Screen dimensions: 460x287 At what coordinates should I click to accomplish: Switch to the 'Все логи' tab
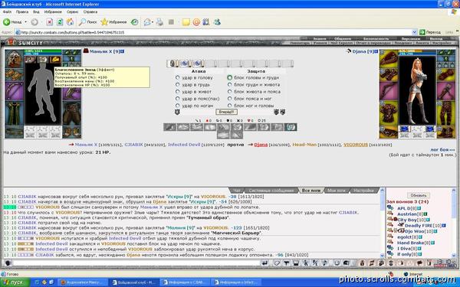coord(311,191)
